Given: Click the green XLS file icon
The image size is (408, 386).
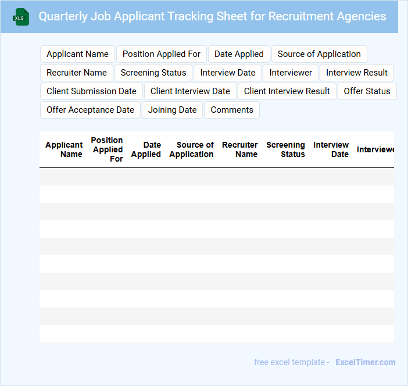Looking at the screenshot, I should pos(21,17).
